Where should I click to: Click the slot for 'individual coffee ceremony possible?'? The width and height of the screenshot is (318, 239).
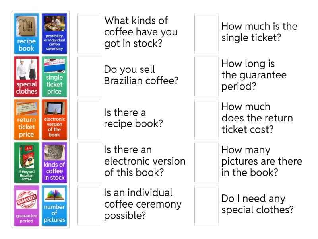click(89, 206)
